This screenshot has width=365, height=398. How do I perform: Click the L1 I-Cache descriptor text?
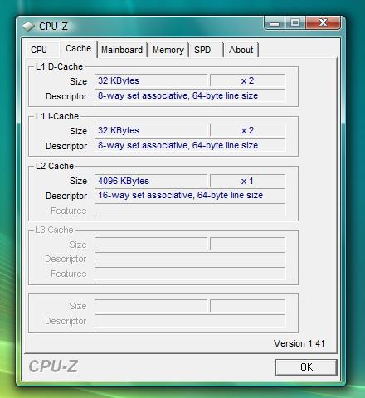(178, 145)
